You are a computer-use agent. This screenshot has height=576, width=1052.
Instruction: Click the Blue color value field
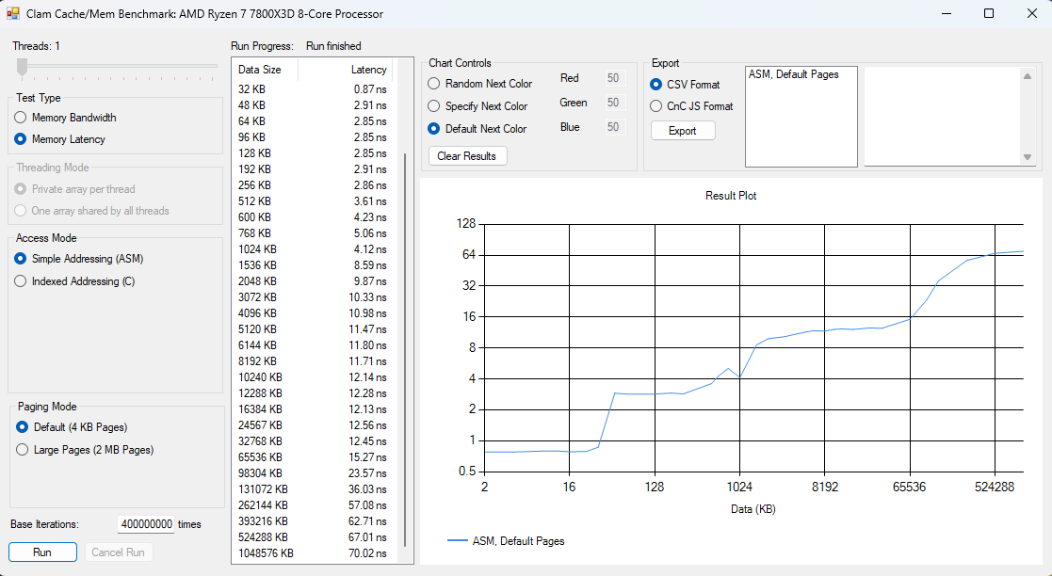click(x=615, y=127)
